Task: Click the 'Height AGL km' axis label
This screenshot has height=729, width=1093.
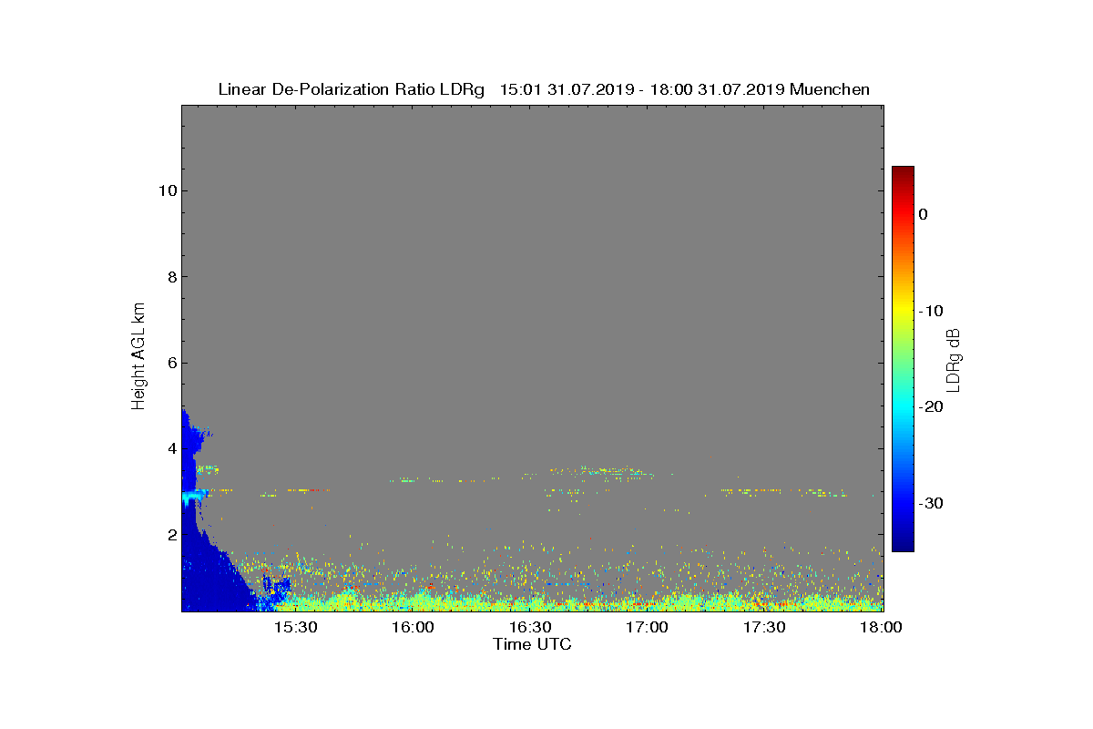Action: click(138, 357)
